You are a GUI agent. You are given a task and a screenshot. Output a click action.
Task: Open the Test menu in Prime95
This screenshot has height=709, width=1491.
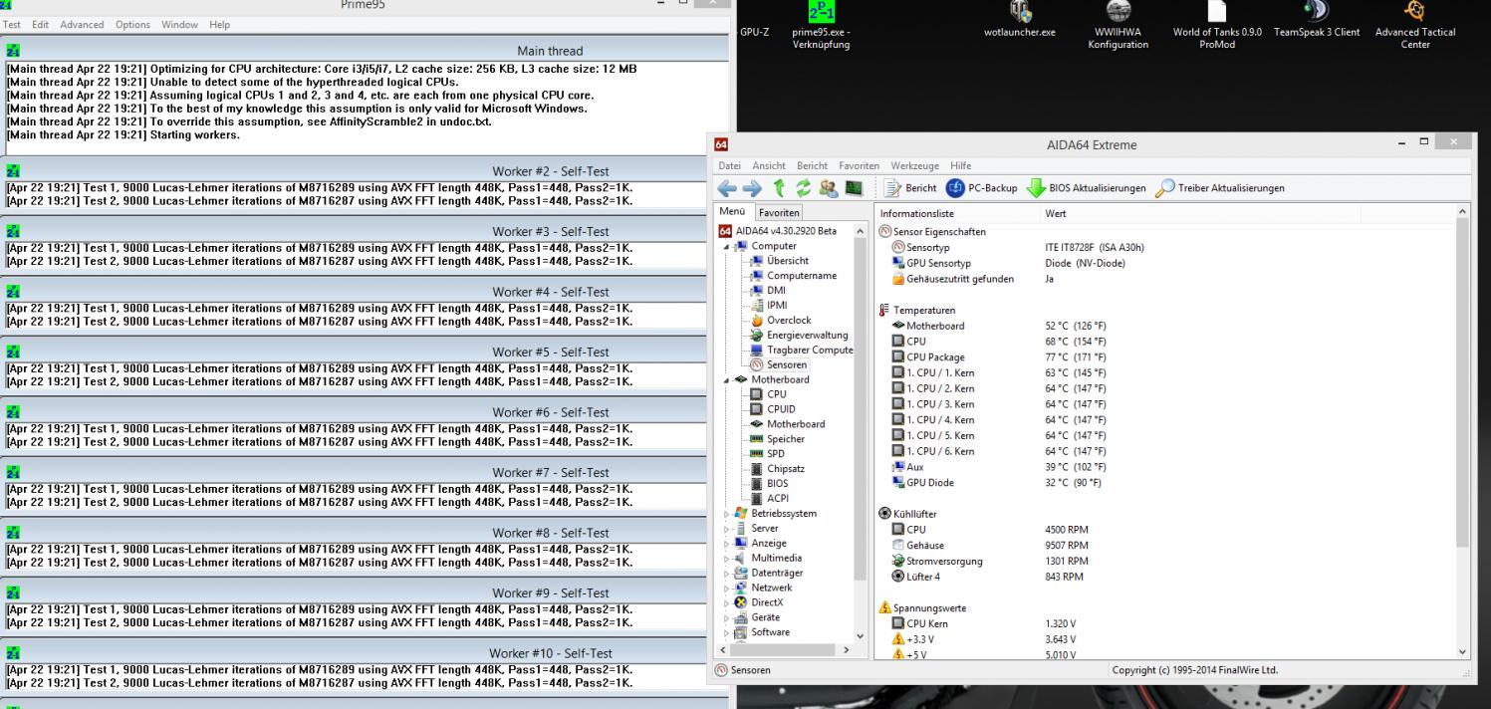(x=12, y=25)
